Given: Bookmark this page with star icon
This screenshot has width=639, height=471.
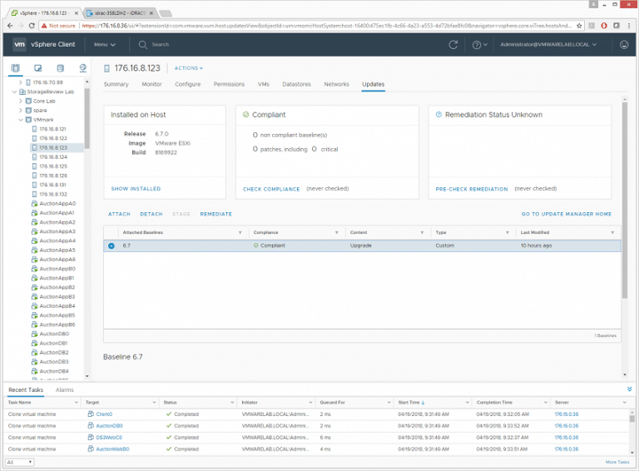Looking at the screenshot, I should pyautogui.click(x=579, y=26).
